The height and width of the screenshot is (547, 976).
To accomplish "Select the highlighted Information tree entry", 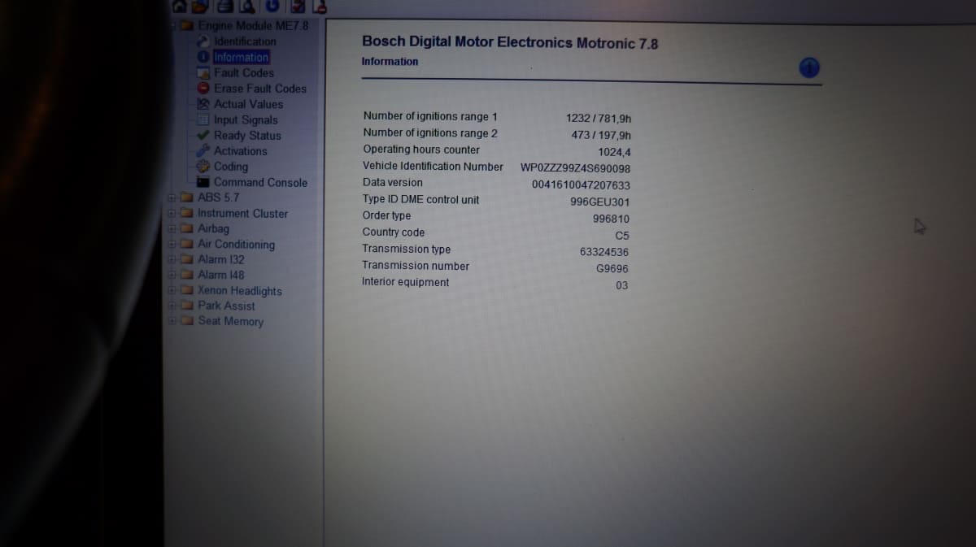I will point(241,57).
